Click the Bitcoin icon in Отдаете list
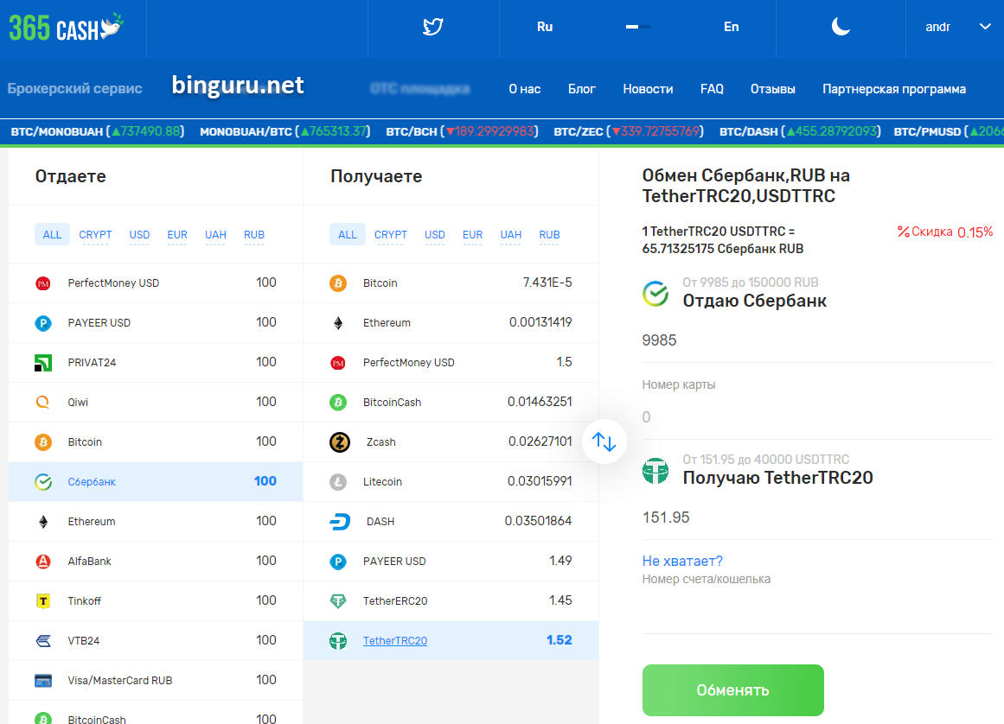This screenshot has width=1004, height=724. pyautogui.click(x=43, y=442)
